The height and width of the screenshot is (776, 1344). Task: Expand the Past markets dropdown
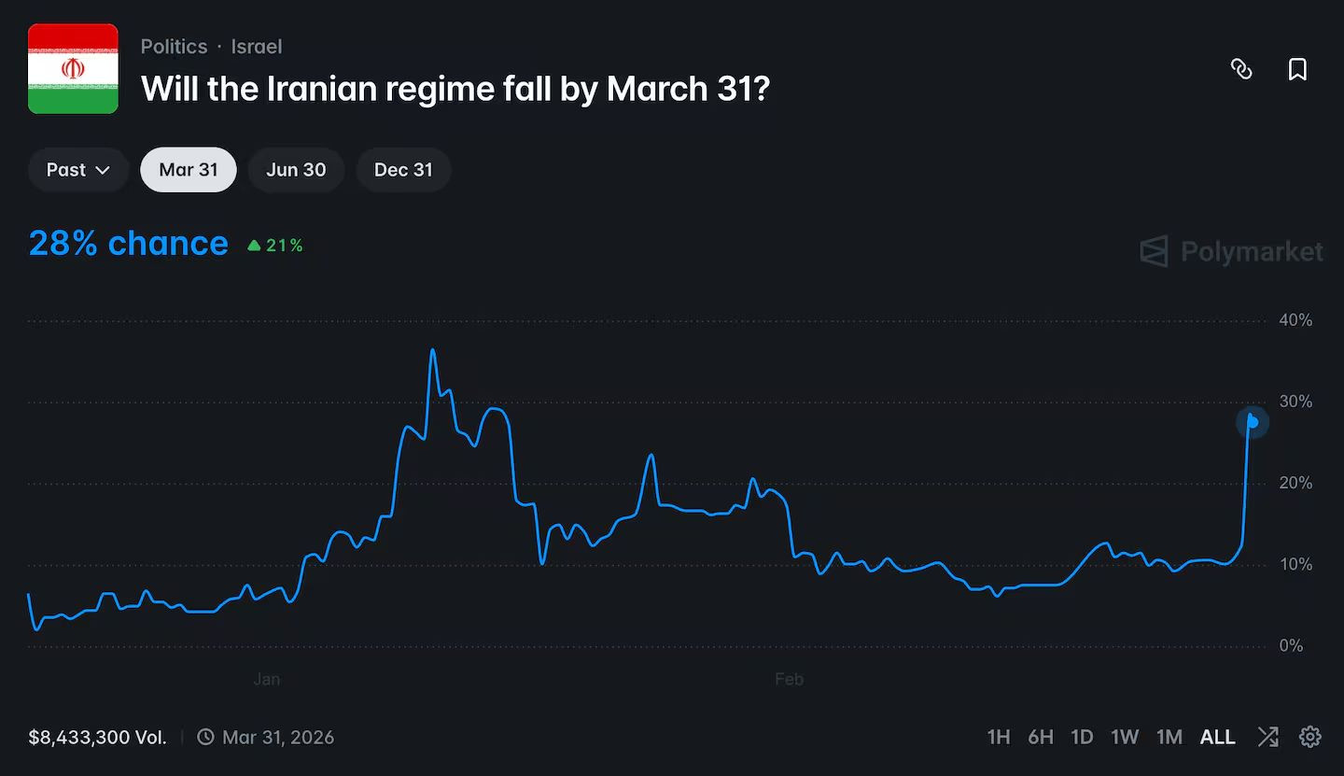(78, 170)
